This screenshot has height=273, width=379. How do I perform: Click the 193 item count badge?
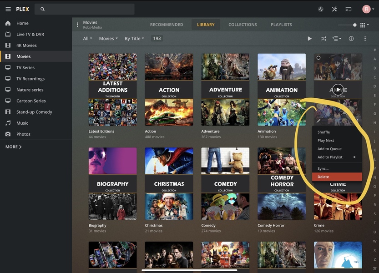coord(157,38)
